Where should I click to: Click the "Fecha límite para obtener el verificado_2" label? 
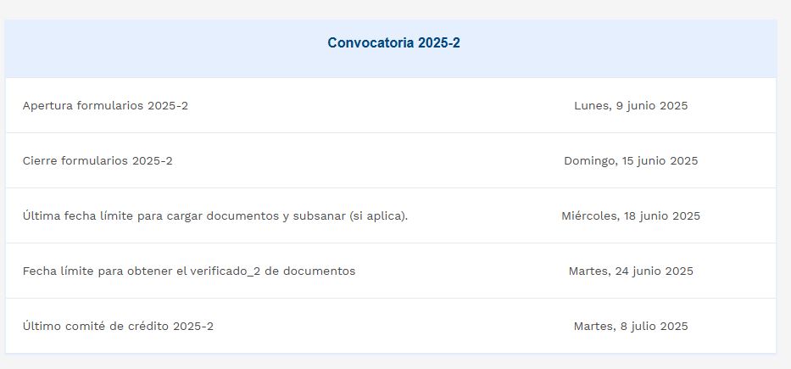coord(189,271)
